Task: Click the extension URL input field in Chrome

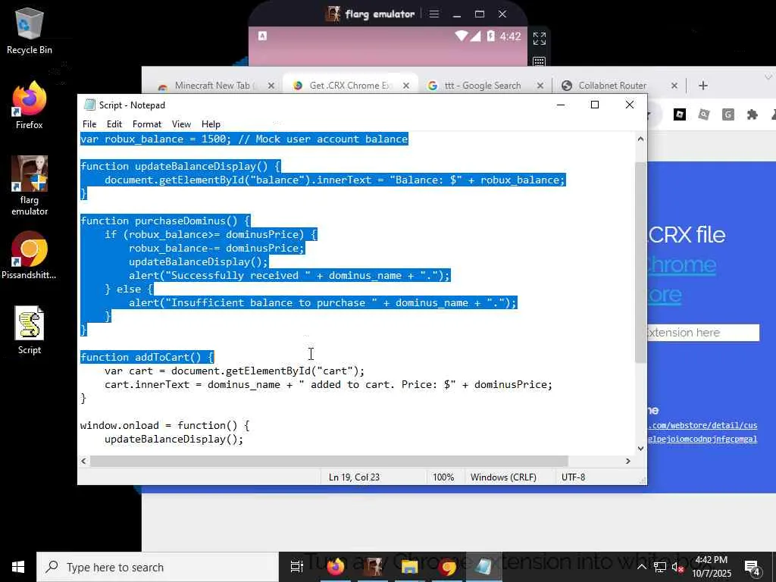Action: coord(702,333)
